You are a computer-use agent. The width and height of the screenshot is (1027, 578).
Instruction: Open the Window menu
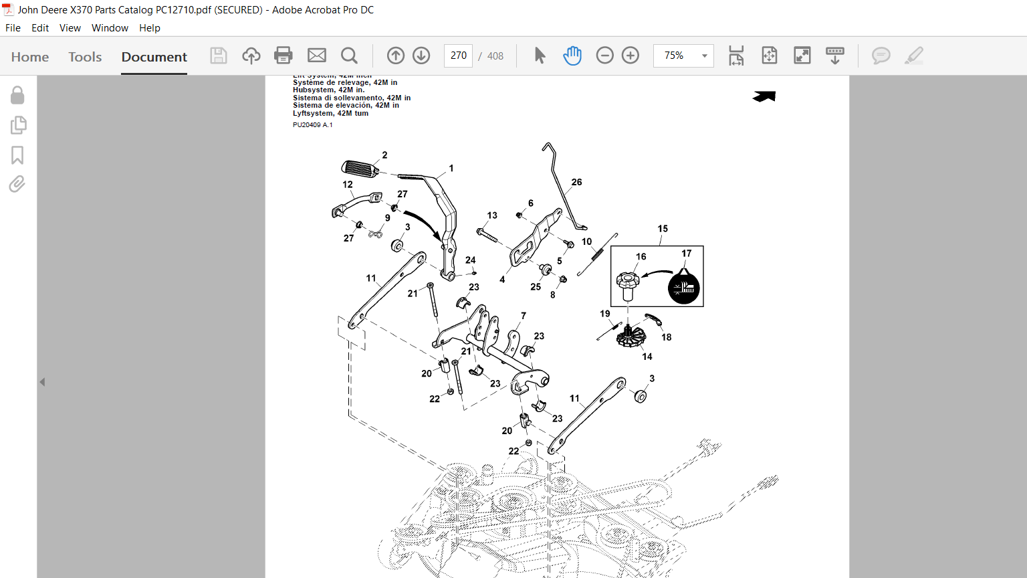110,28
